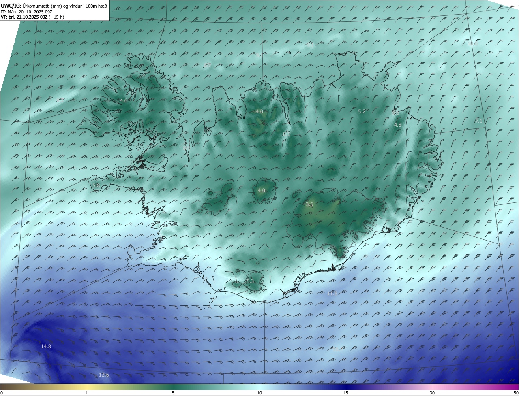Select the 5.8 value on Snæfellsnes peninsula

click(96, 185)
